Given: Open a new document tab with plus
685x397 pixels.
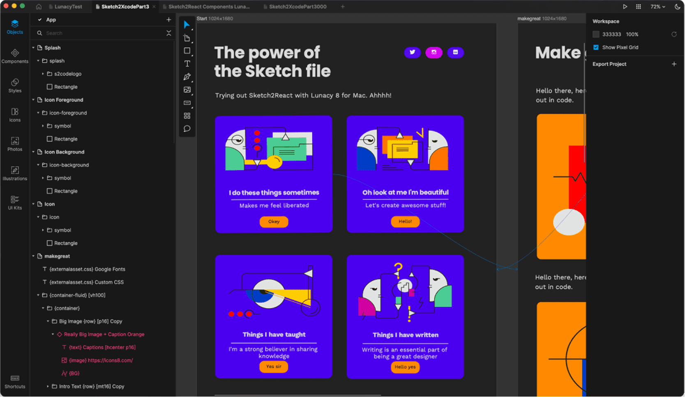Looking at the screenshot, I should coord(343,7).
